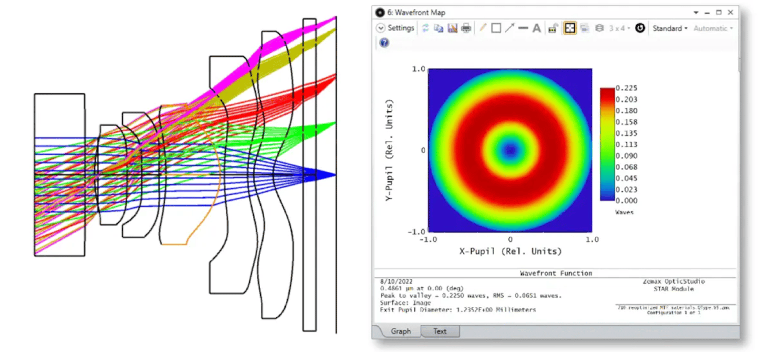Screen dimensions: 773x352
Task: Click the overlay windows icon
Action: click(x=584, y=28)
